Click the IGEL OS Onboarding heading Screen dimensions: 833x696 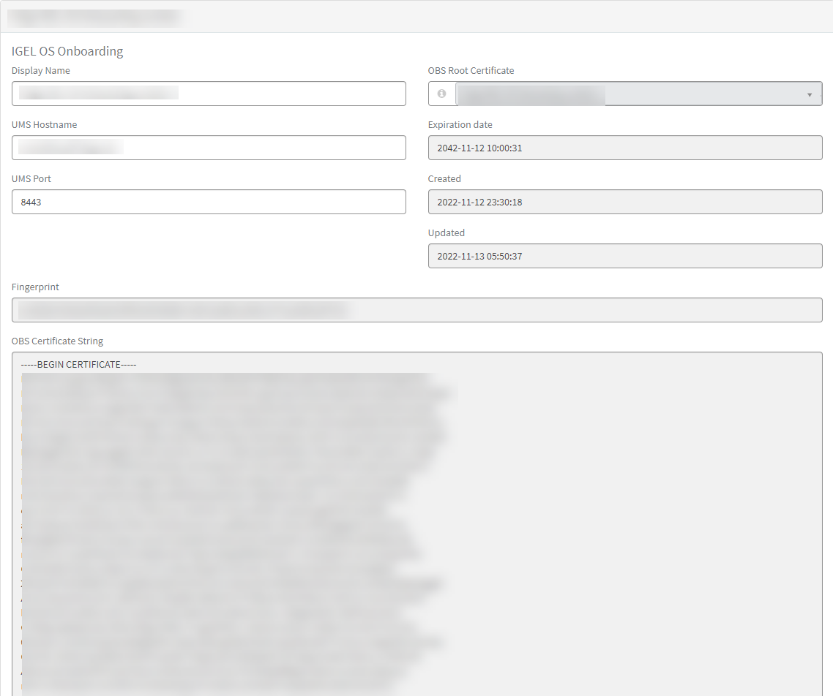point(67,51)
